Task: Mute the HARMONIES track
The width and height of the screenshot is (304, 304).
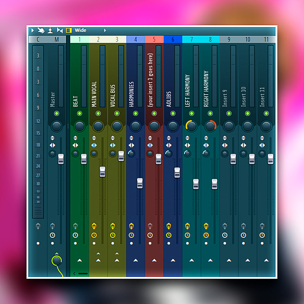Action: [x=136, y=113]
